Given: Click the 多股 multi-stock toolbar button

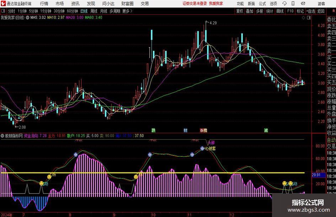Looking at the screenshot, I should 260,11.
